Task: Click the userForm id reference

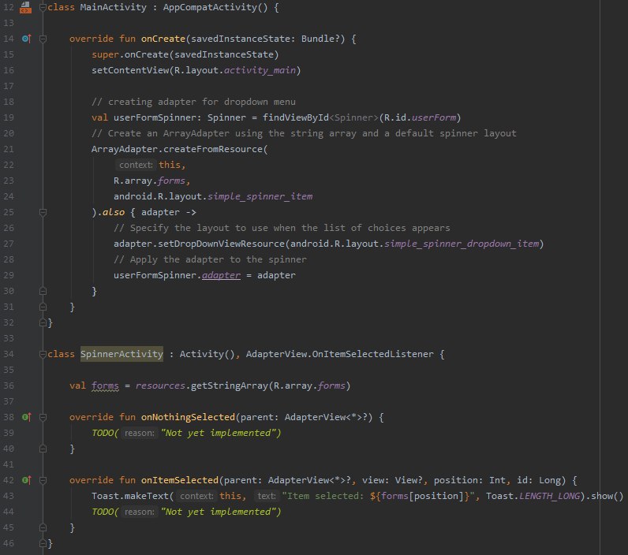Action: [434, 117]
